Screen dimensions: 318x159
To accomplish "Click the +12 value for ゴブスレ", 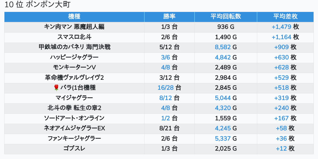I will (x=281, y=149).
